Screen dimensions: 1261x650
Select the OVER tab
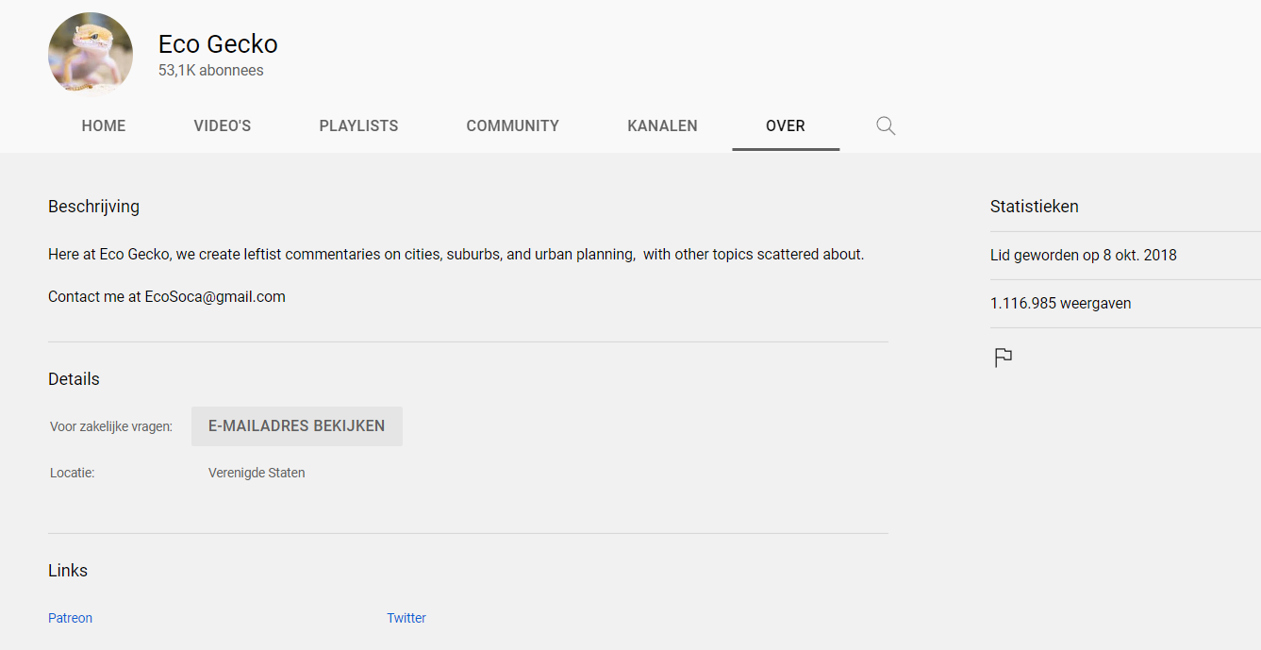[x=786, y=125]
